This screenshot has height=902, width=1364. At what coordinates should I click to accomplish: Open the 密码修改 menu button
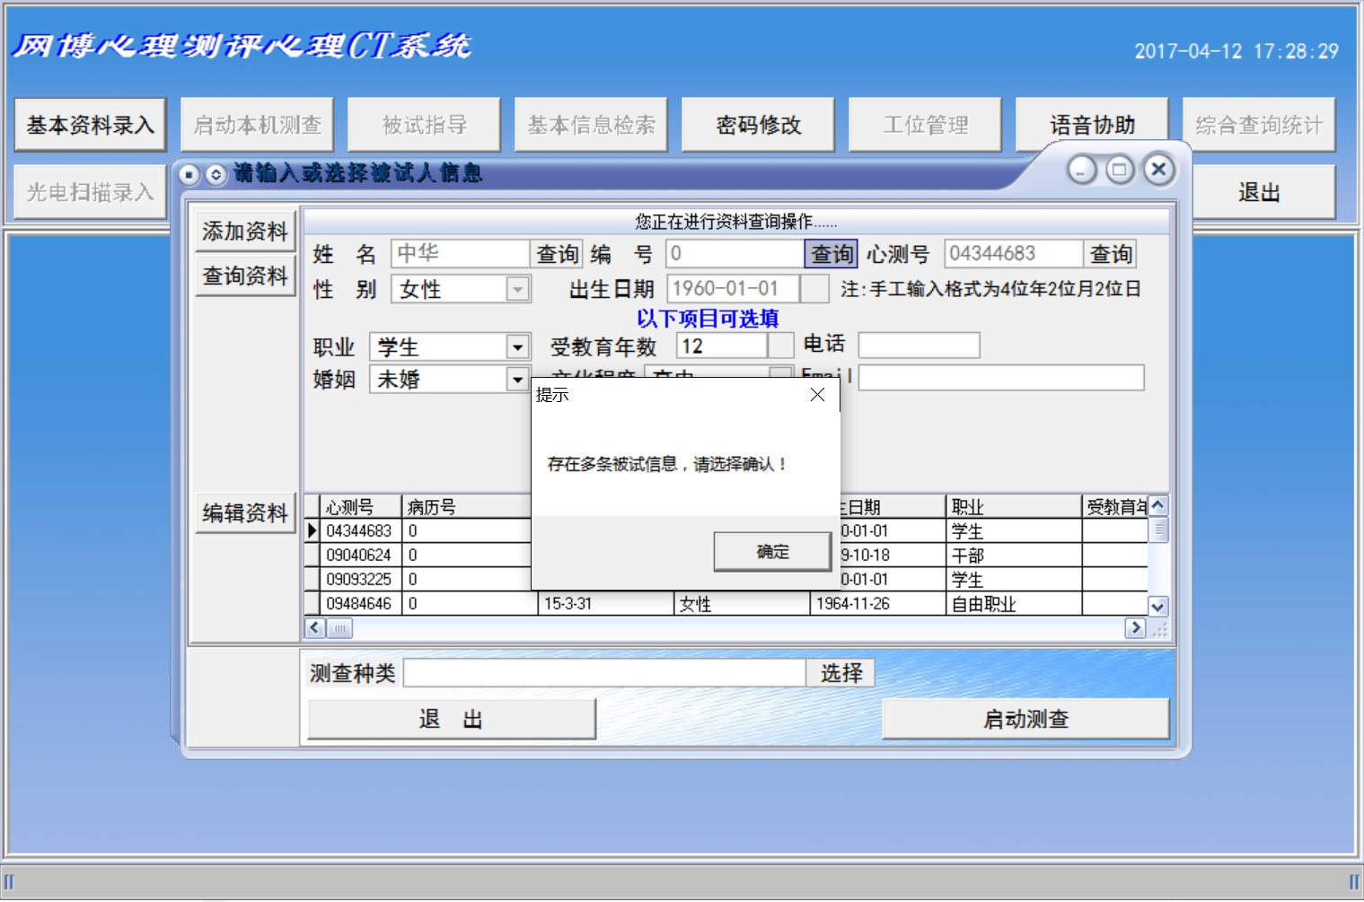tap(758, 125)
